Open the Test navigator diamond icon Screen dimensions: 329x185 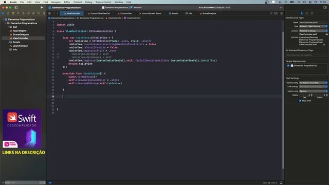[28, 13]
